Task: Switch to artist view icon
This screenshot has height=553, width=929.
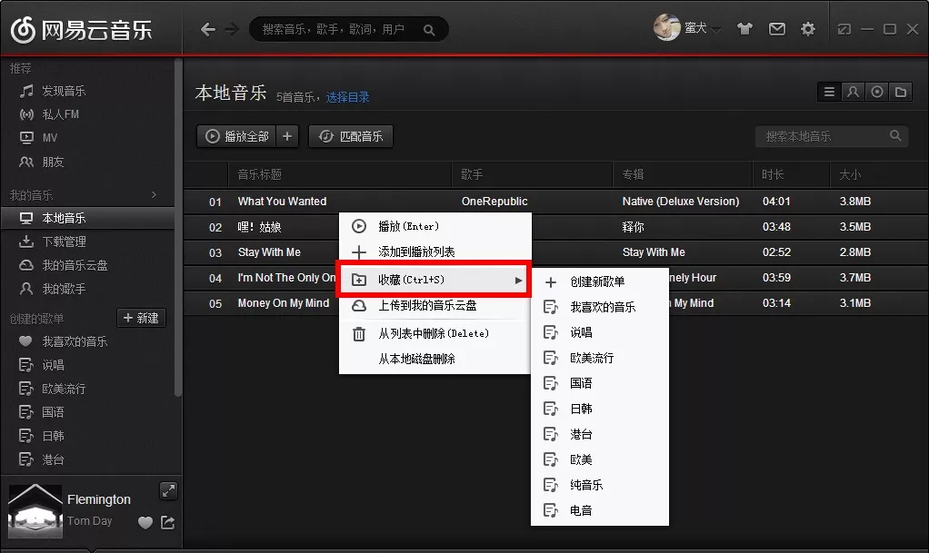Action: (x=854, y=92)
